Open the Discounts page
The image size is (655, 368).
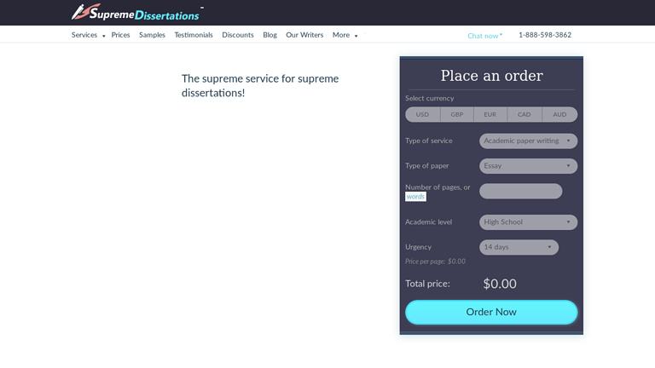tap(238, 35)
